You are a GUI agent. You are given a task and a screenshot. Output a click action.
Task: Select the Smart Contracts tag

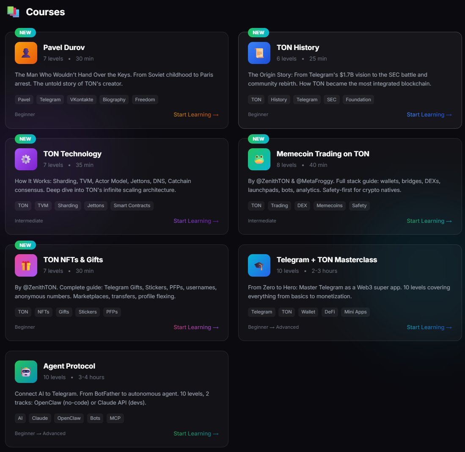(x=132, y=205)
